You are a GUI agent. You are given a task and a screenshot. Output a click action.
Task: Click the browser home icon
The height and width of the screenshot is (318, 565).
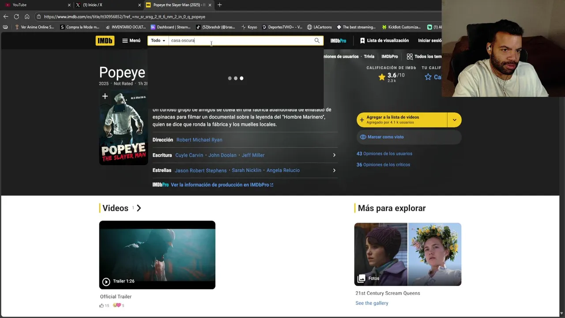point(27,17)
